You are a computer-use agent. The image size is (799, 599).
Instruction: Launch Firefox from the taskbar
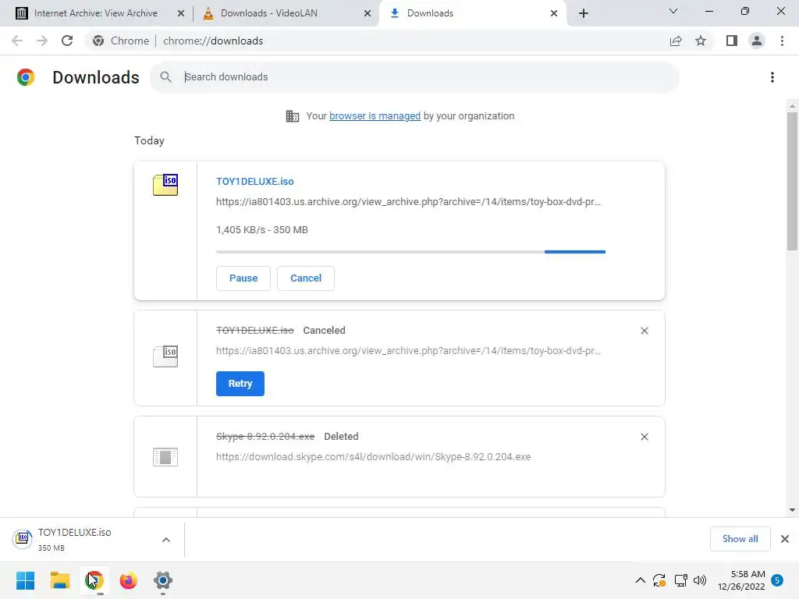click(x=129, y=580)
